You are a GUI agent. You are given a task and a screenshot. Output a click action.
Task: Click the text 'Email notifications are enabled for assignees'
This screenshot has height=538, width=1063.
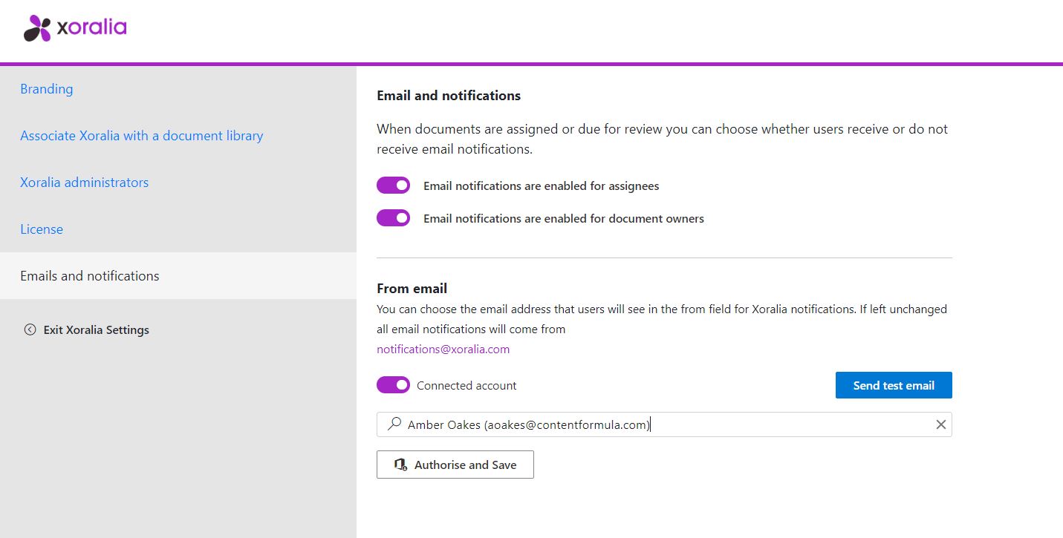(542, 186)
